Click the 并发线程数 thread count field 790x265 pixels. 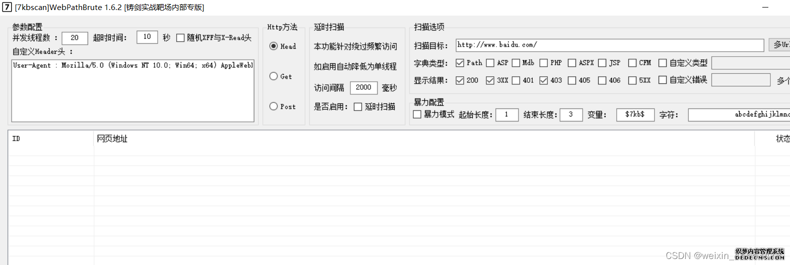75,38
